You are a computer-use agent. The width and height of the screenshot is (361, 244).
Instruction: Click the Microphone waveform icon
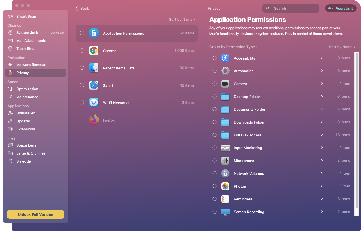coord(225,161)
